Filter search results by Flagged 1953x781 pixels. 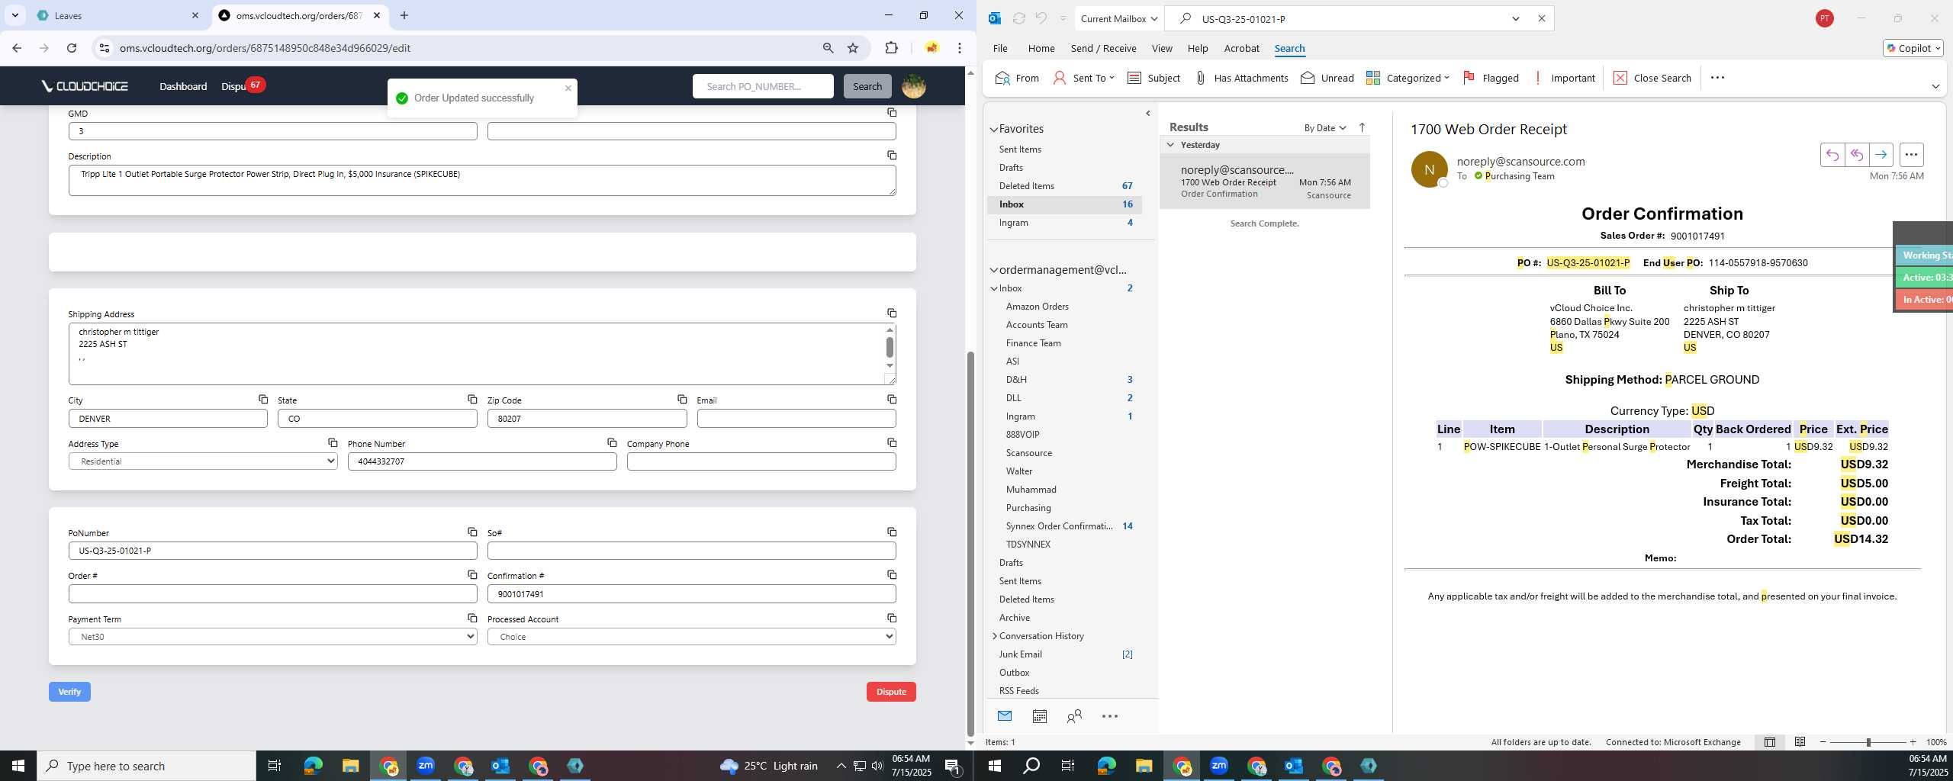point(1491,78)
